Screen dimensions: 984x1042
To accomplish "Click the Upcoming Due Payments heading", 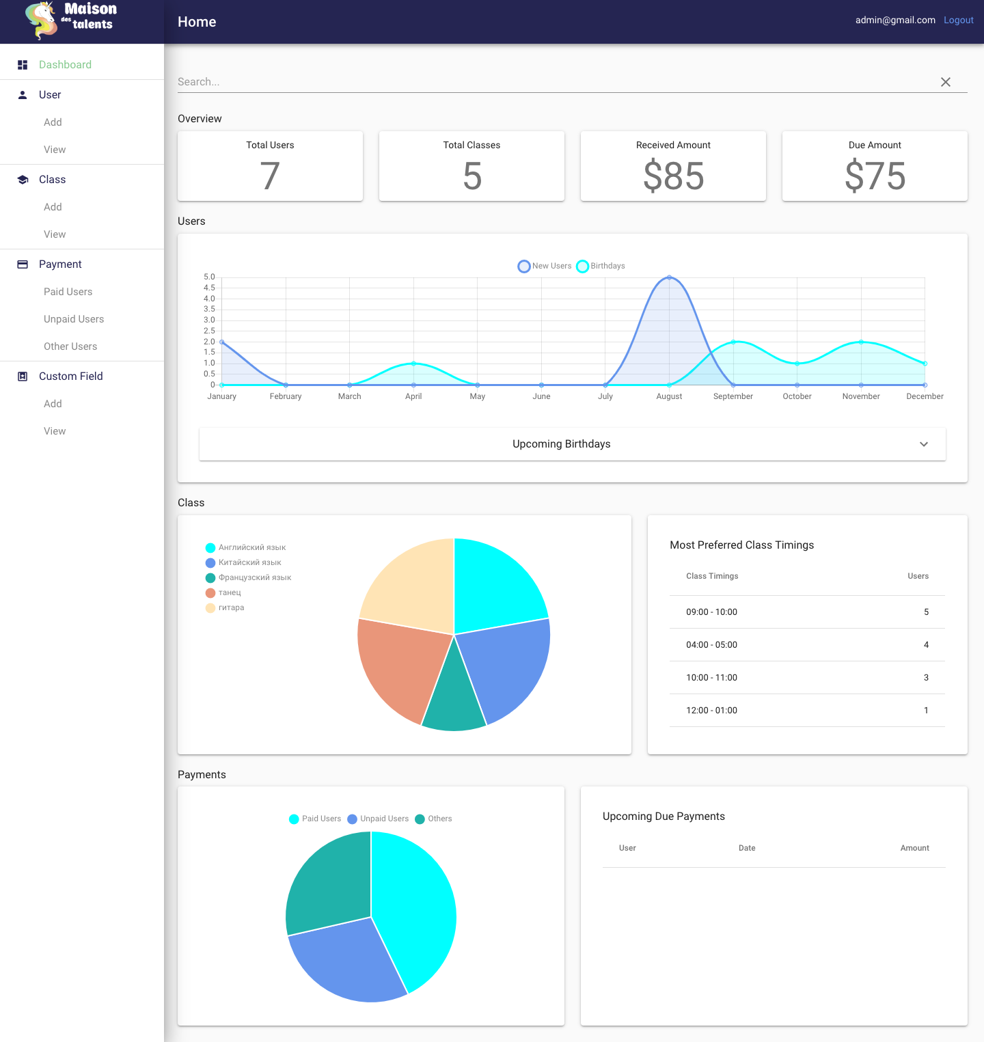I will pos(664,817).
